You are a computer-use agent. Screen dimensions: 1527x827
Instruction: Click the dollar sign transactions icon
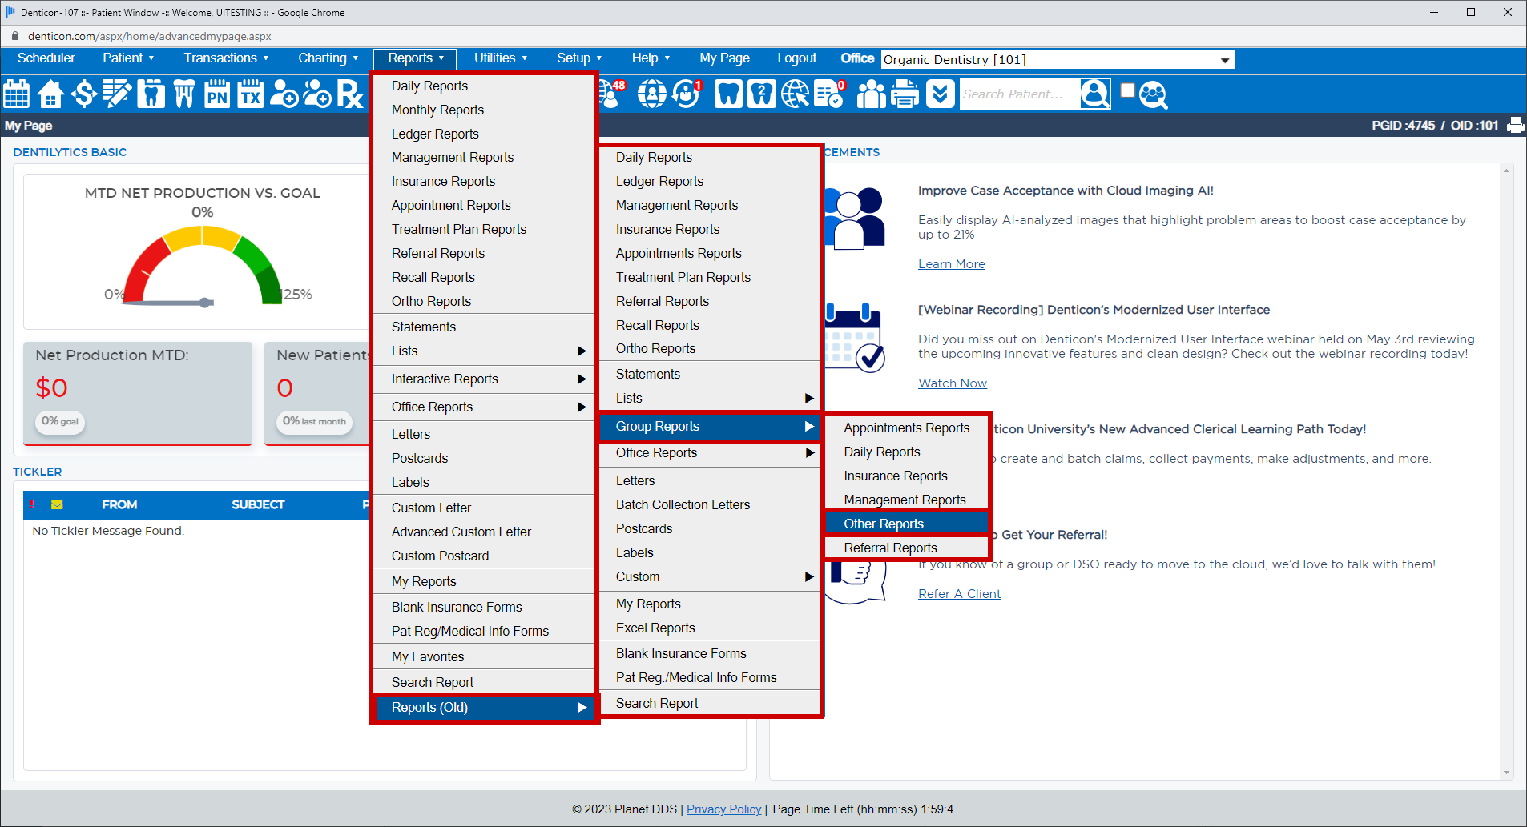[x=83, y=94]
